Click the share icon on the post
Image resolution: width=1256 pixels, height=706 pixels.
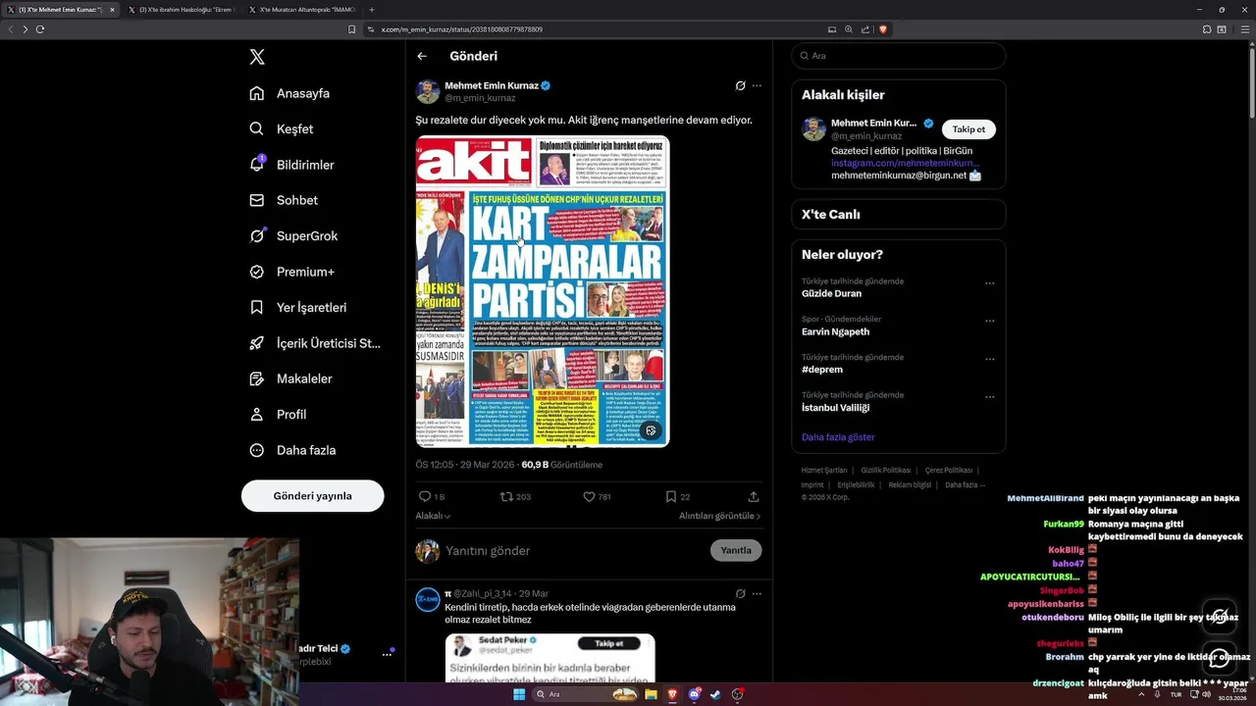coord(754,497)
